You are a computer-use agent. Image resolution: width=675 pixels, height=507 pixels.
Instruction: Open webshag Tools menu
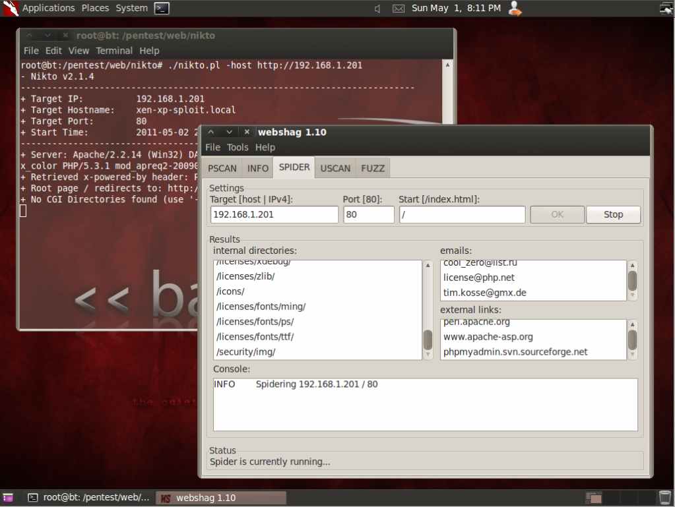pyautogui.click(x=238, y=147)
